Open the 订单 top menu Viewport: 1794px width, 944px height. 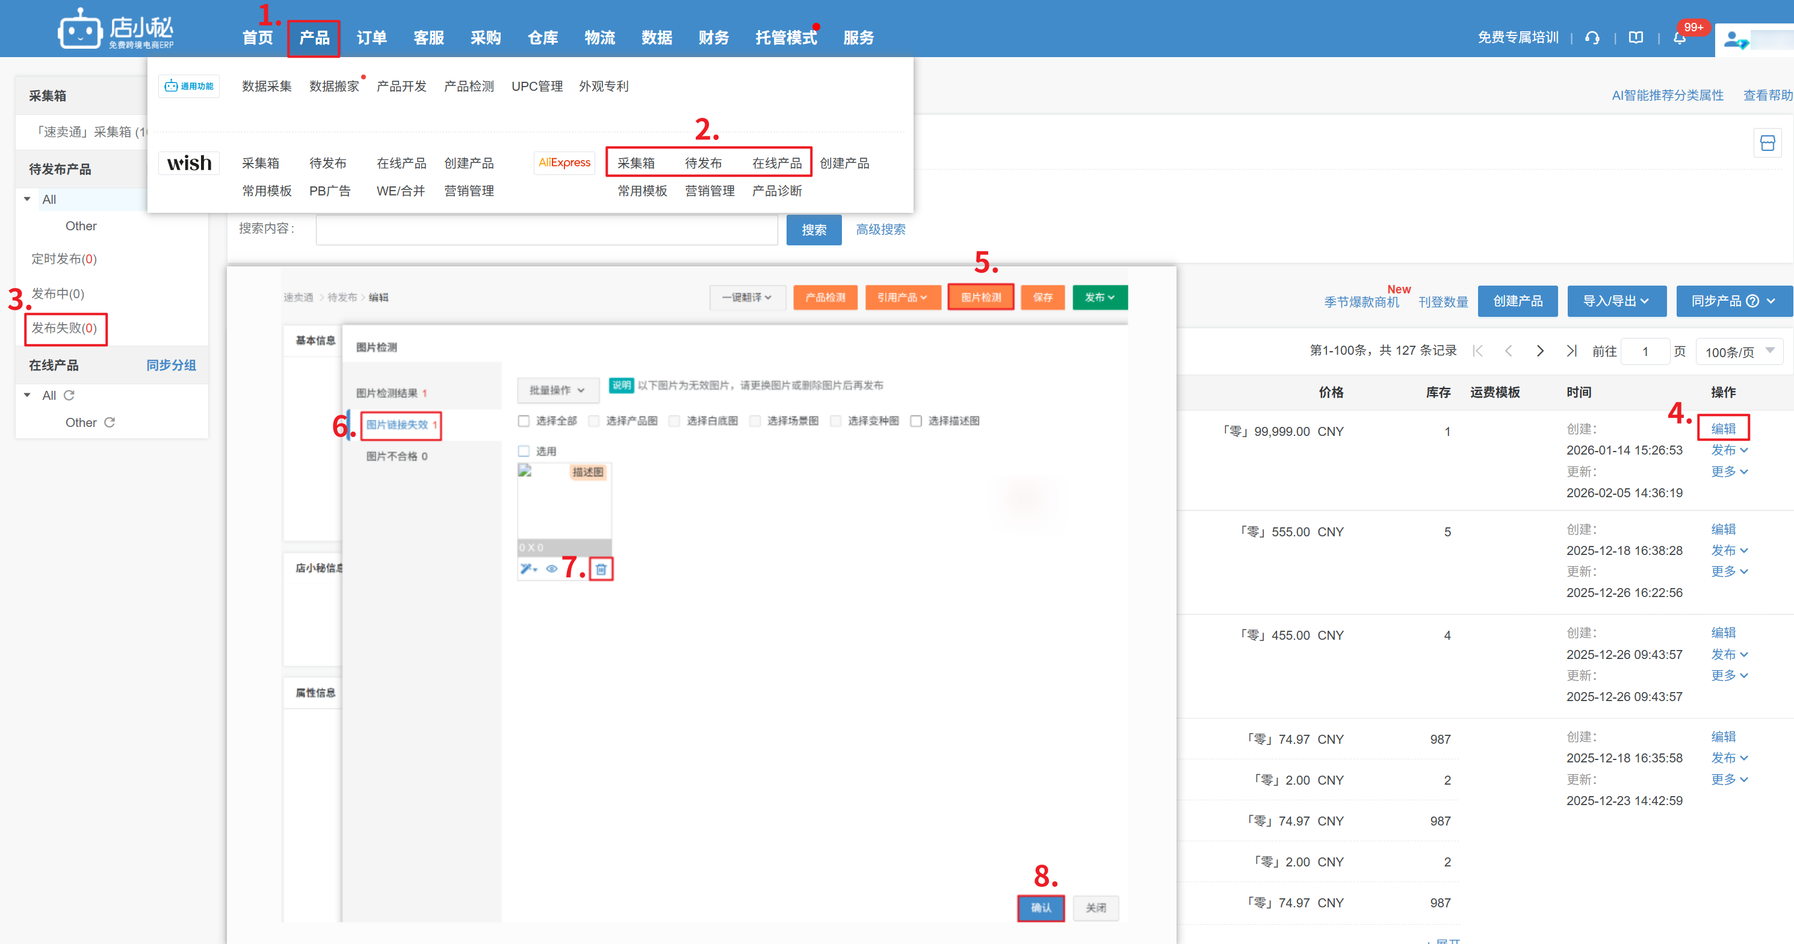[x=371, y=37]
